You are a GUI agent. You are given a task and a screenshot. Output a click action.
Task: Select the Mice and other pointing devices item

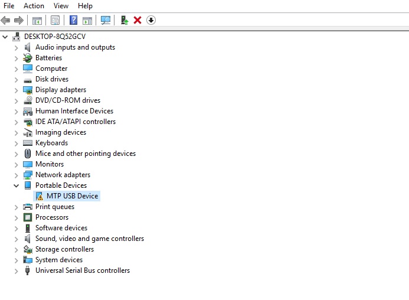coord(85,154)
